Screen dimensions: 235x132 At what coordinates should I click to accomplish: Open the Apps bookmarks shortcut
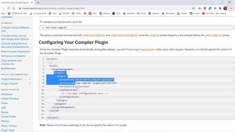[x=3, y=13]
